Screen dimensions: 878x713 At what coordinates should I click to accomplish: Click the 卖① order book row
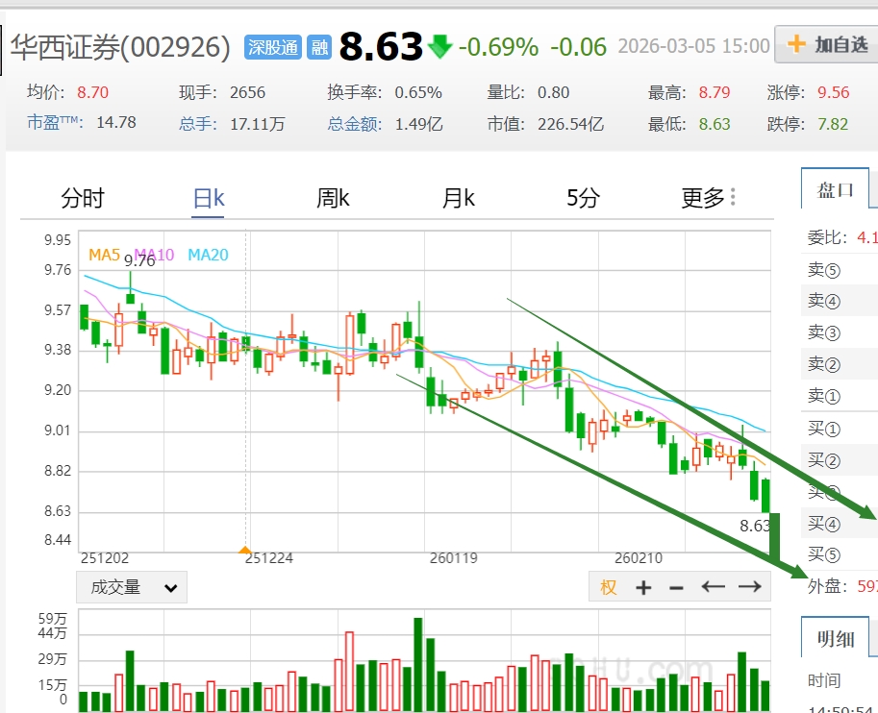840,396
